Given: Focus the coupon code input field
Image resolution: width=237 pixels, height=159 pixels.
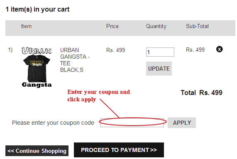Looking at the screenshot, I should (x=132, y=123).
